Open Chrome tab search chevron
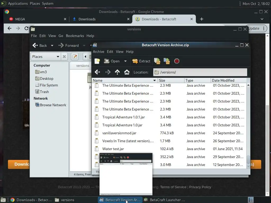 pos(262,19)
